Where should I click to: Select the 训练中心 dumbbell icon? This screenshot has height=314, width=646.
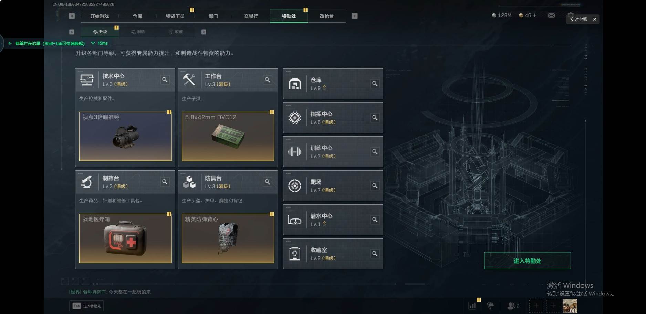(x=295, y=152)
